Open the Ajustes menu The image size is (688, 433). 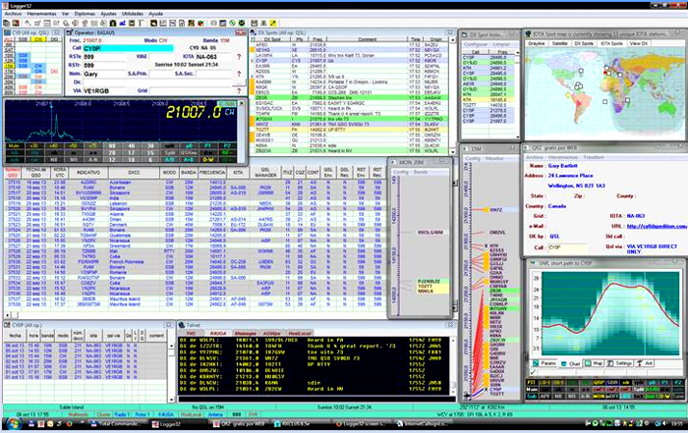click(x=108, y=14)
